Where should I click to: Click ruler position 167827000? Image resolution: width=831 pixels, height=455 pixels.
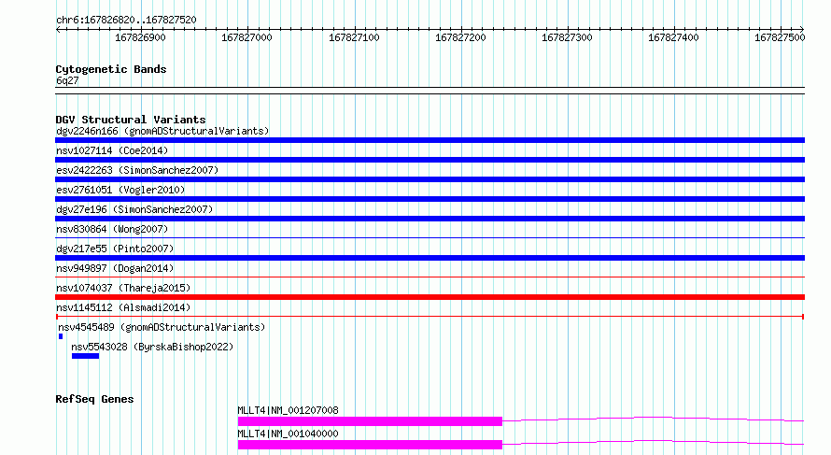coord(247,37)
